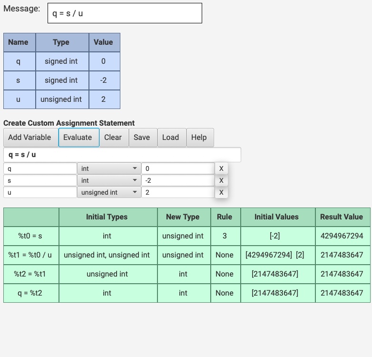372x357 pixels.
Task: Open the unsigned int type dropdown for u
Action: 109,192
